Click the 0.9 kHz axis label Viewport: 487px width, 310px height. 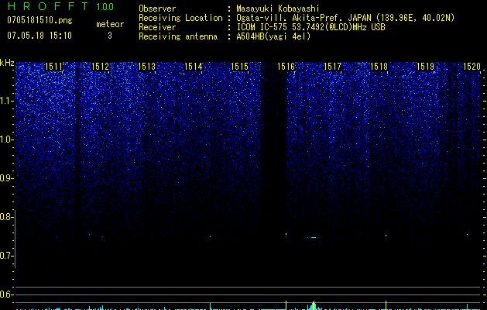pyautogui.click(x=5, y=178)
